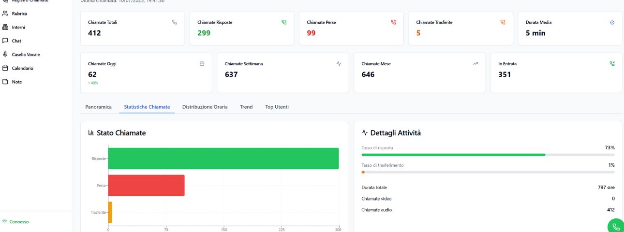Click the 797 ore total duration value
624x232 pixels.
(x=606, y=187)
